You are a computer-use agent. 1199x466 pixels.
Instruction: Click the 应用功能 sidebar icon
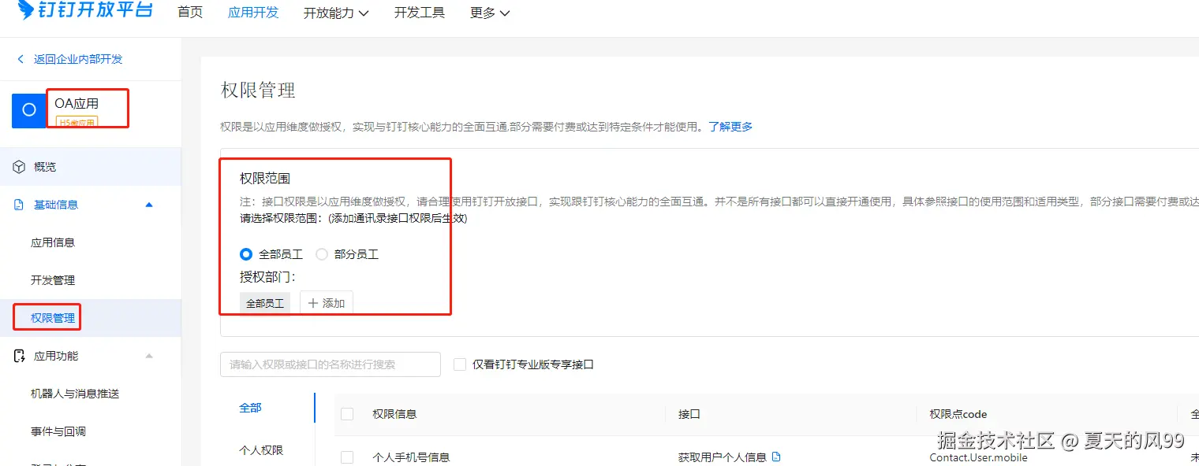[18, 355]
